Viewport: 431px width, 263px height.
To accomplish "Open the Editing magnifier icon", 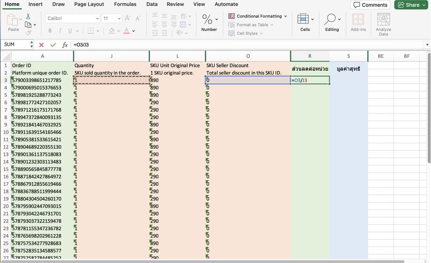I will point(330,19).
